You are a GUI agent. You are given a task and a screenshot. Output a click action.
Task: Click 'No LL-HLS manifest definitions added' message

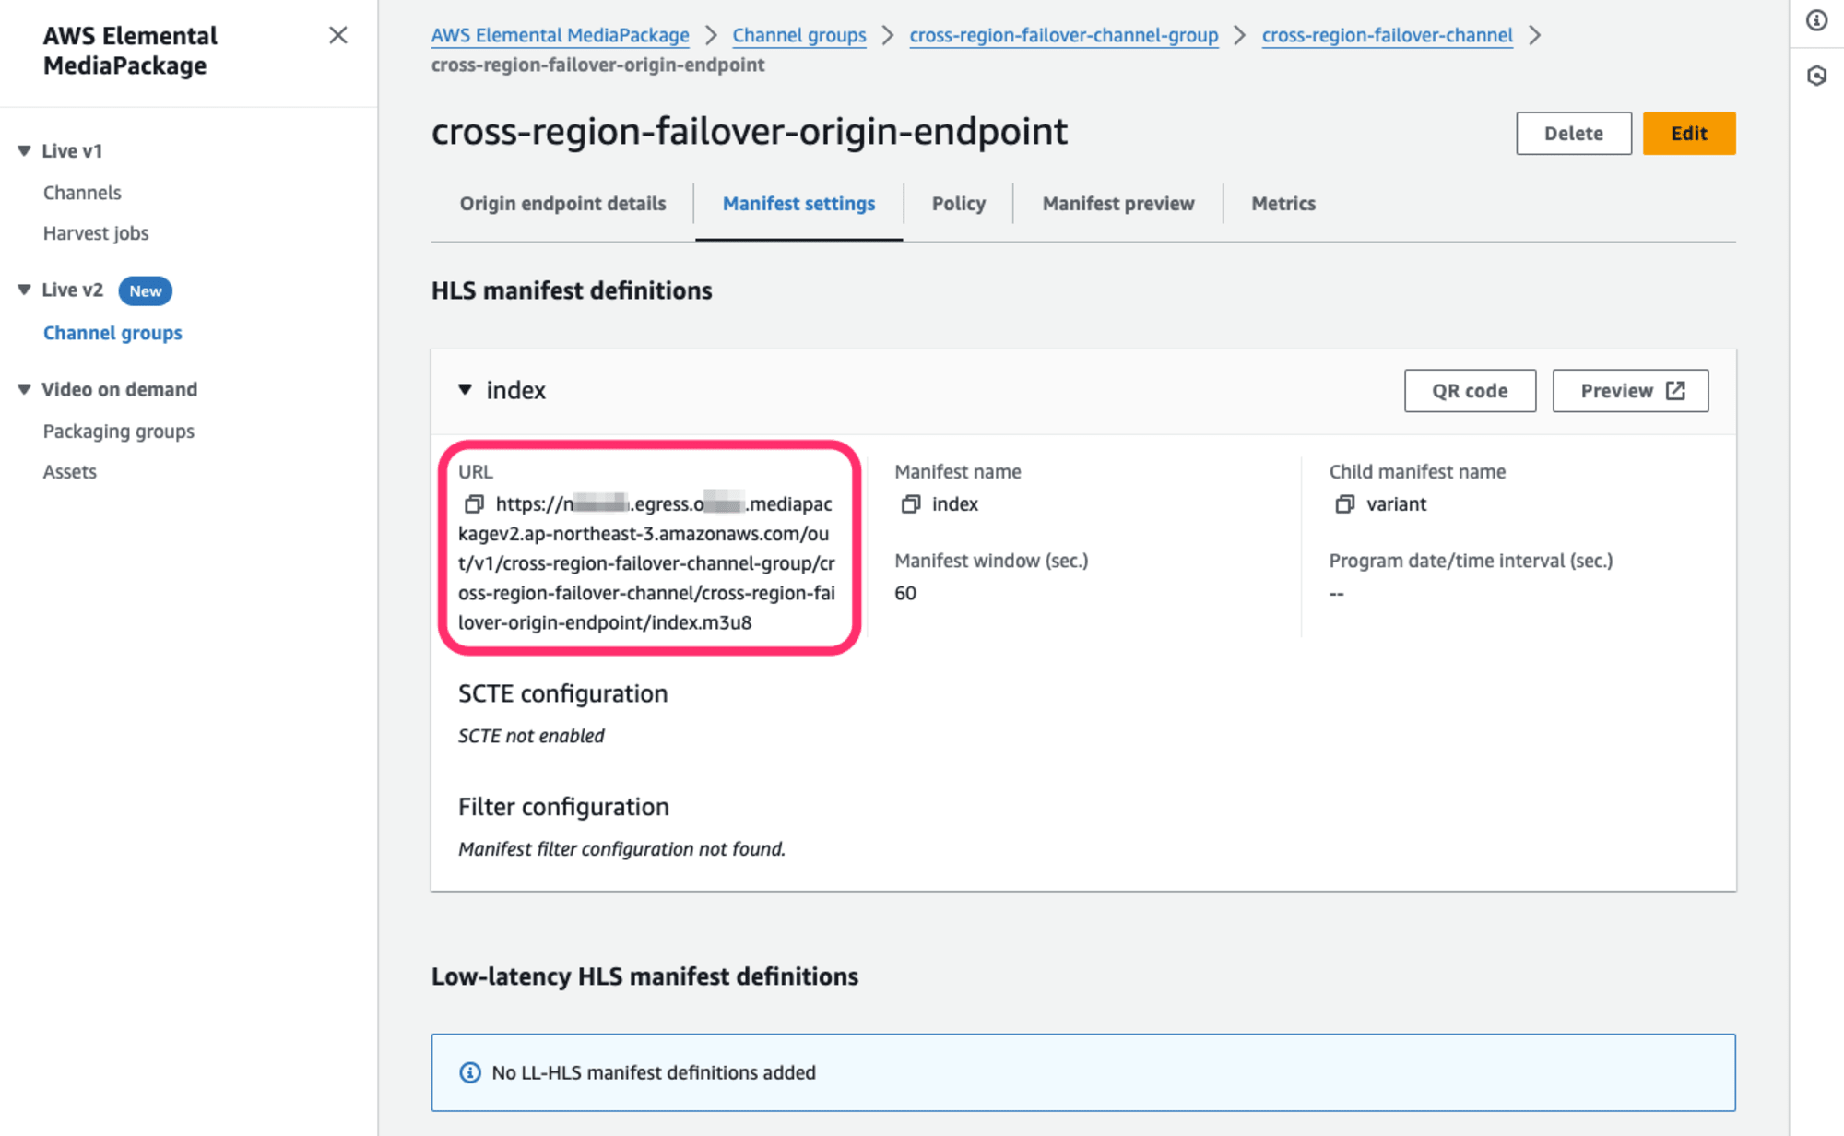654,1072
